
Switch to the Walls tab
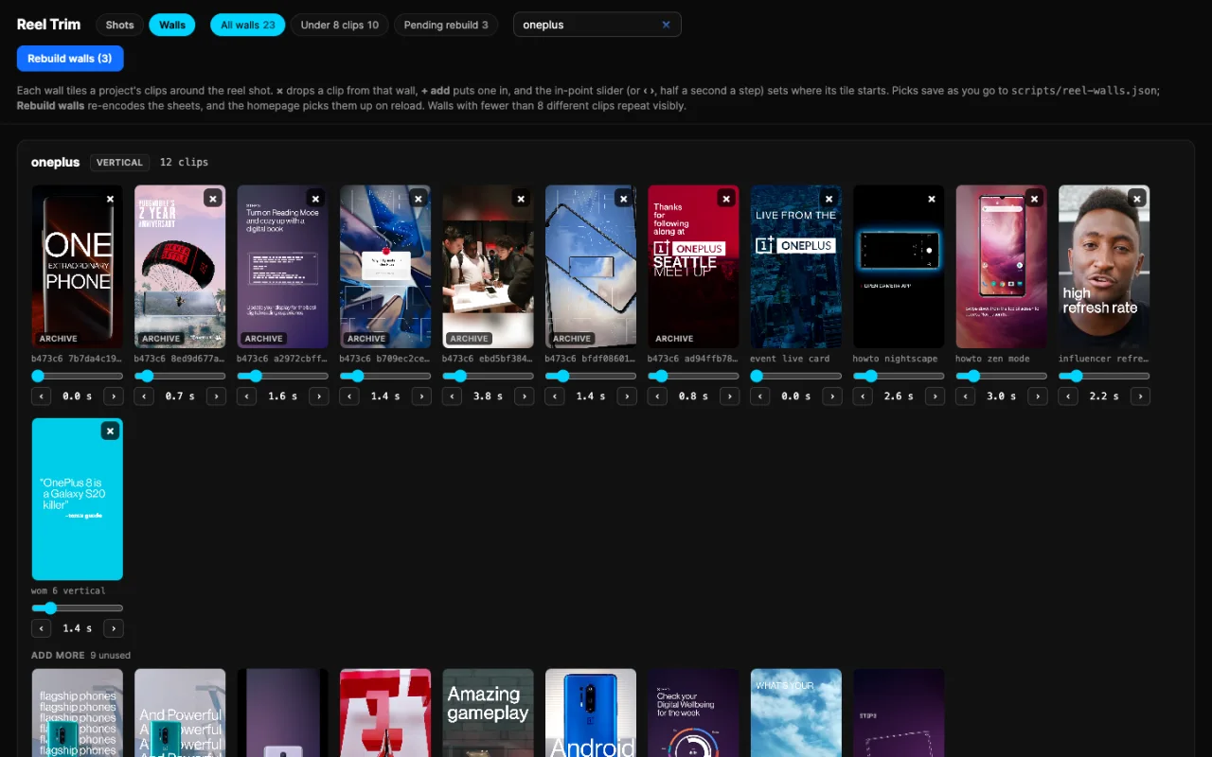click(172, 25)
